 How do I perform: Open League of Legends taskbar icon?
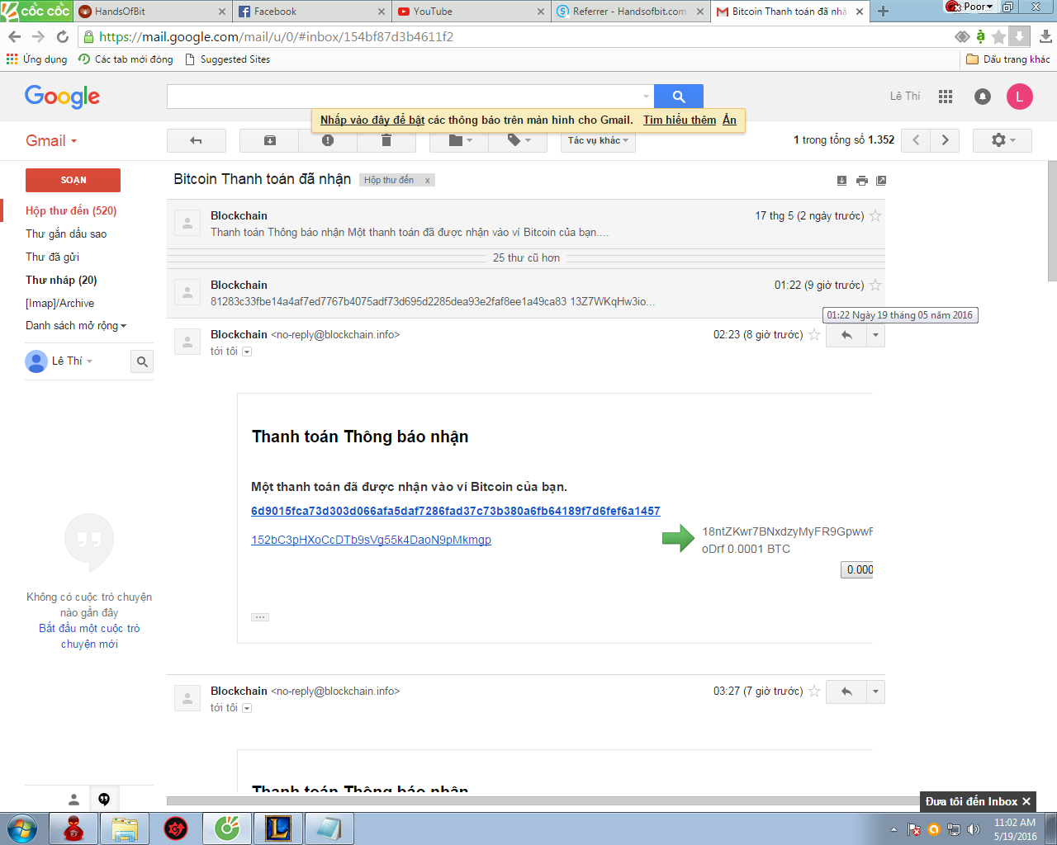[277, 828]
